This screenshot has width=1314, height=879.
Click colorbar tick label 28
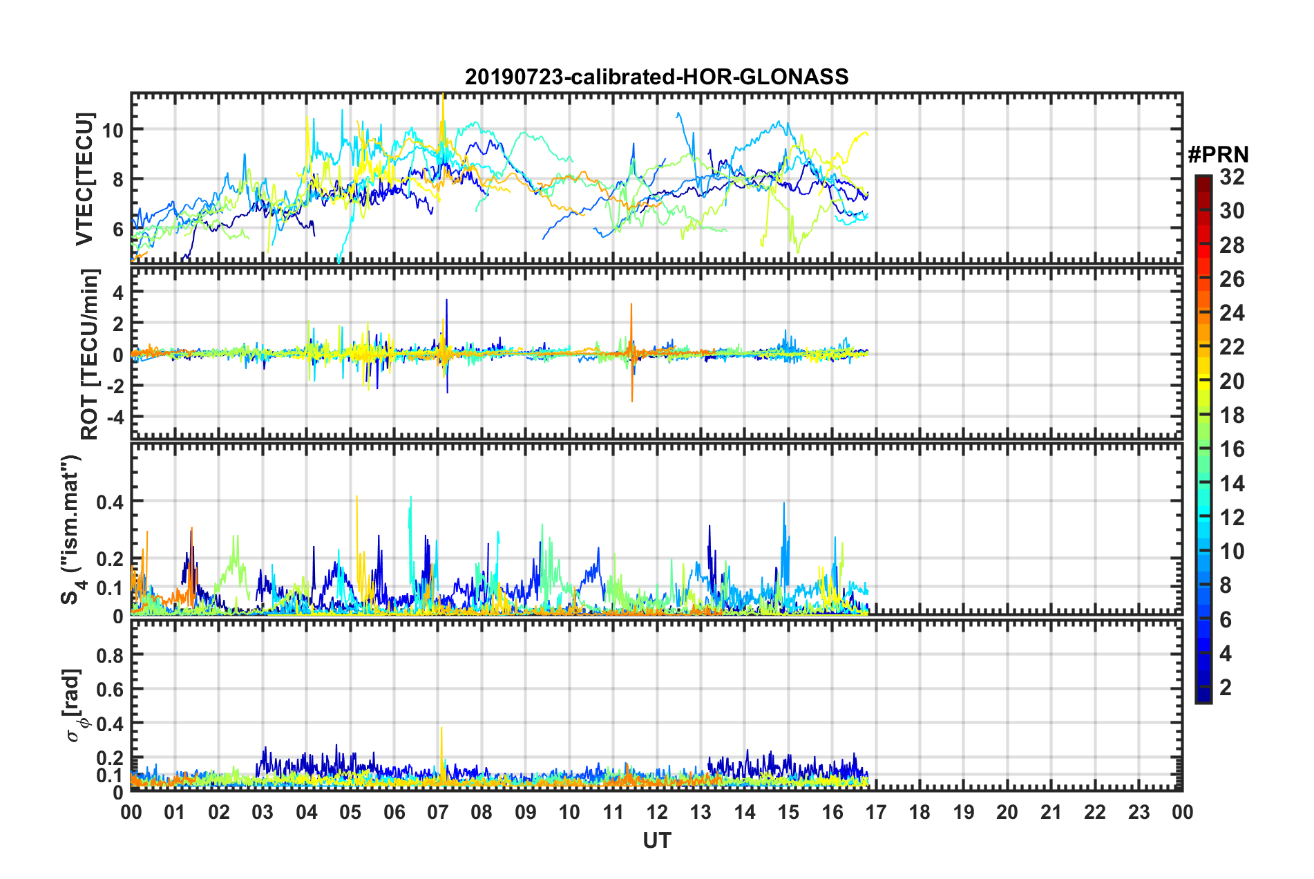1232,245
